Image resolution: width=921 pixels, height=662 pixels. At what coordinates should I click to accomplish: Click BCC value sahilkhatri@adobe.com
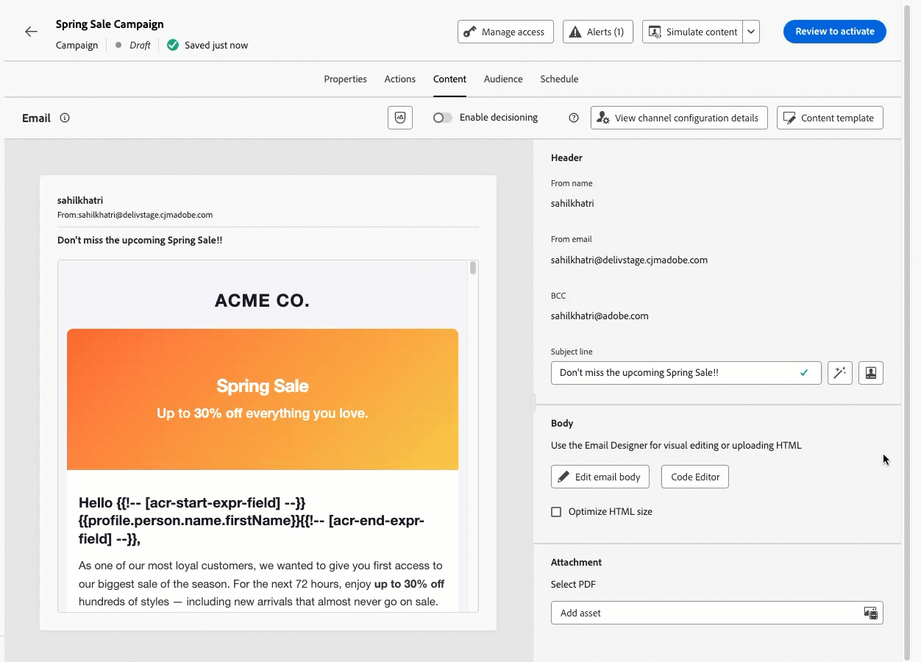coord(600,316)
